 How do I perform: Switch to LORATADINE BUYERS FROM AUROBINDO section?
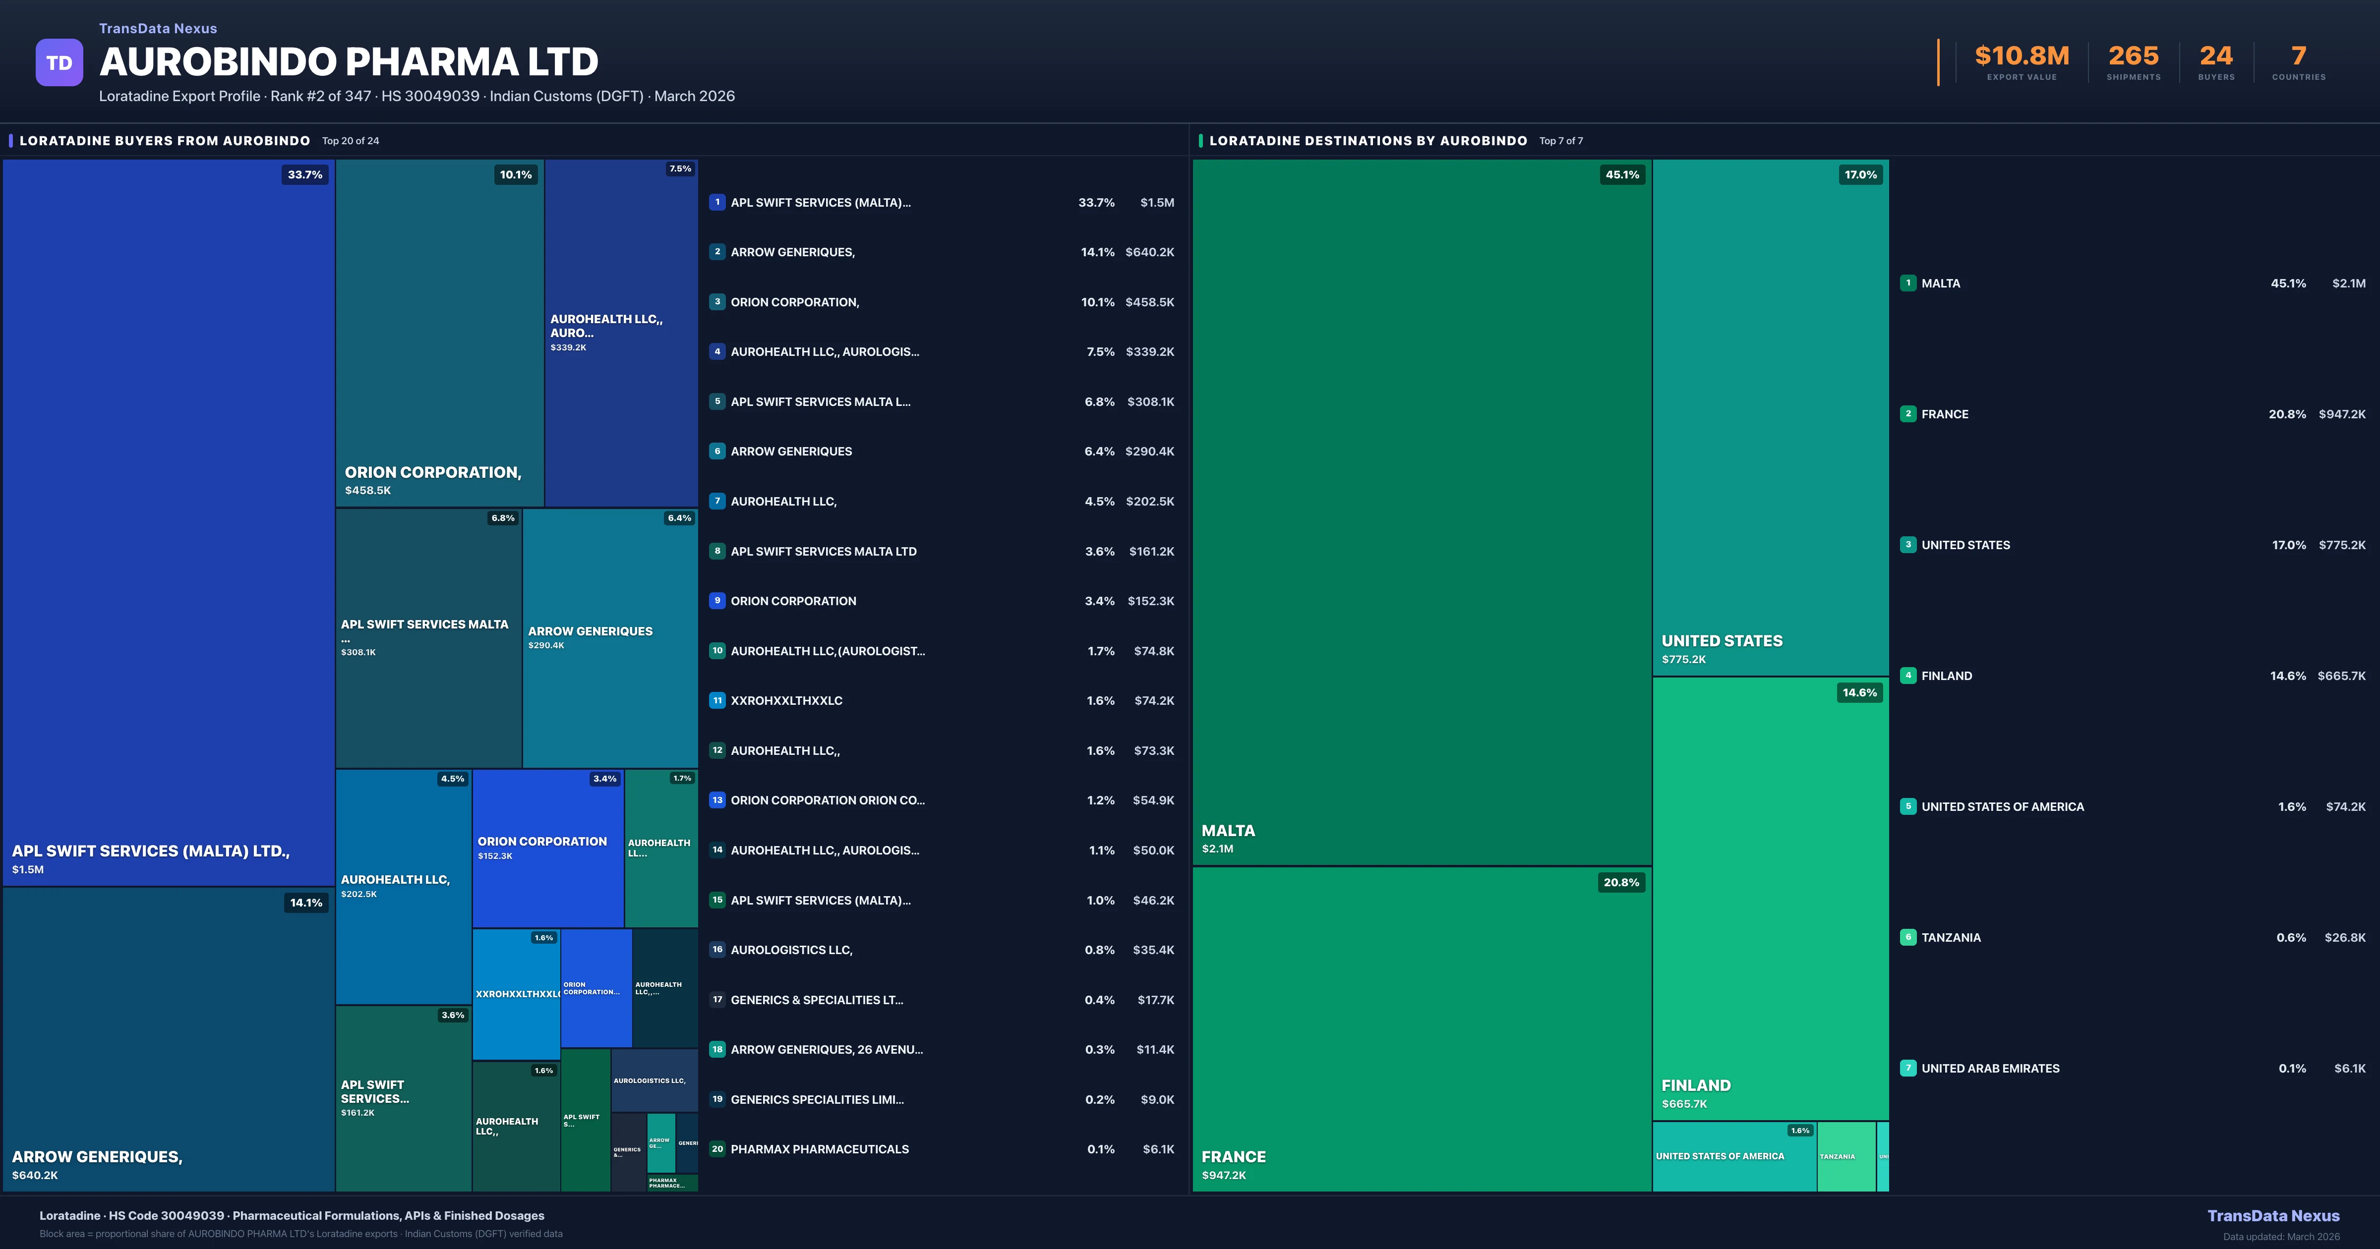coord(166,140)
